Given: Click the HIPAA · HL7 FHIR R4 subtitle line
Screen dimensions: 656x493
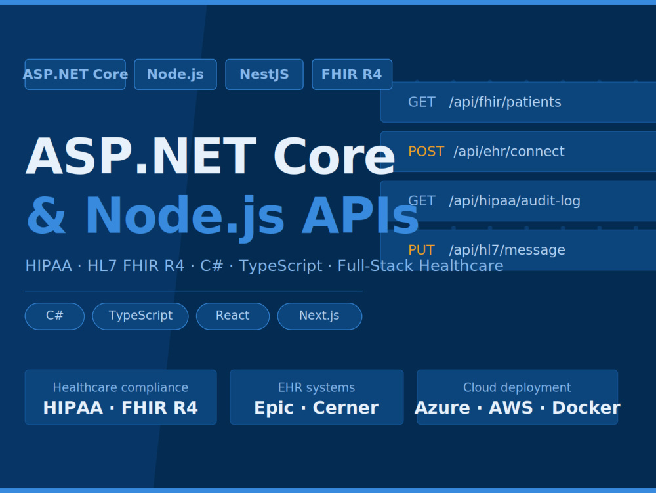Looking at the screenshot, I should (x=264, y=266).
